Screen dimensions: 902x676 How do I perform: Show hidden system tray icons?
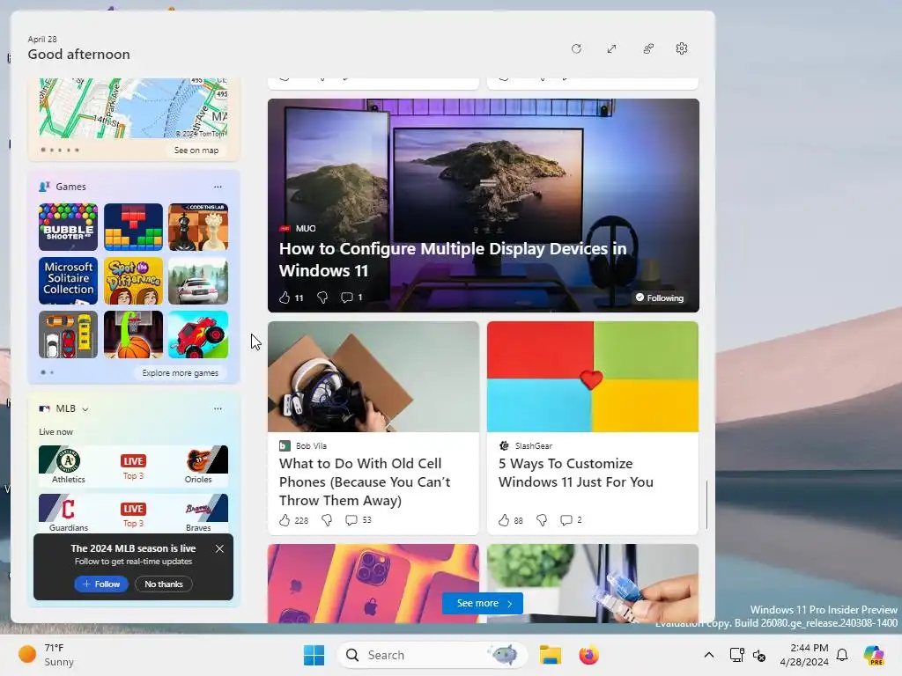click(709, 655)
